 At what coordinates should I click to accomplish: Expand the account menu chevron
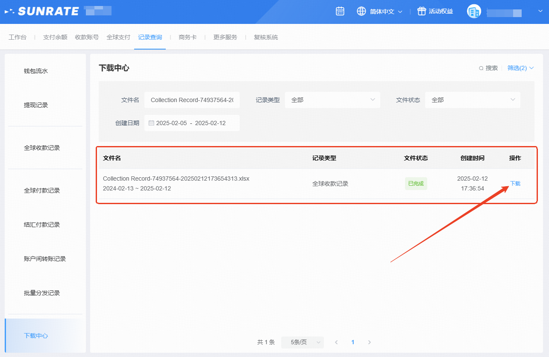(x=540, y=12)
